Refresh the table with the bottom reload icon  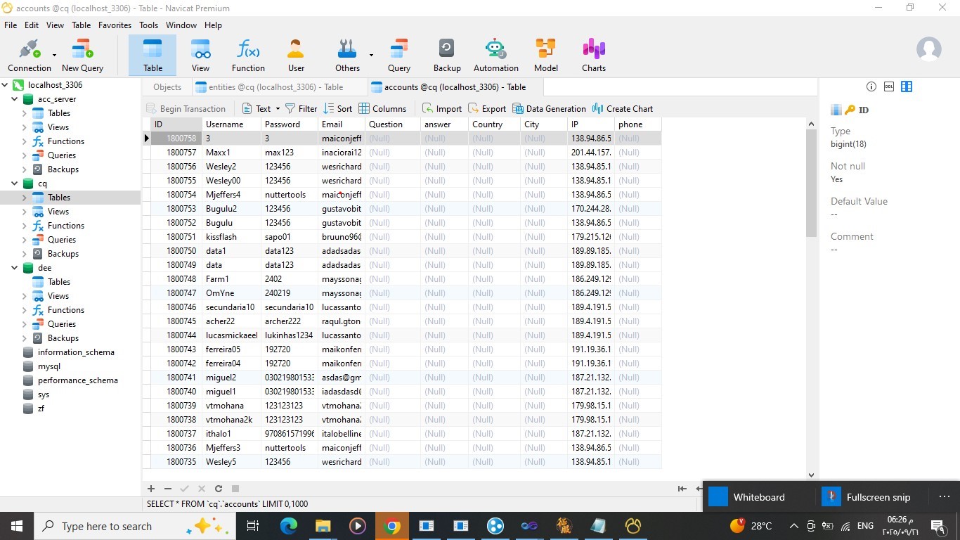219,489
